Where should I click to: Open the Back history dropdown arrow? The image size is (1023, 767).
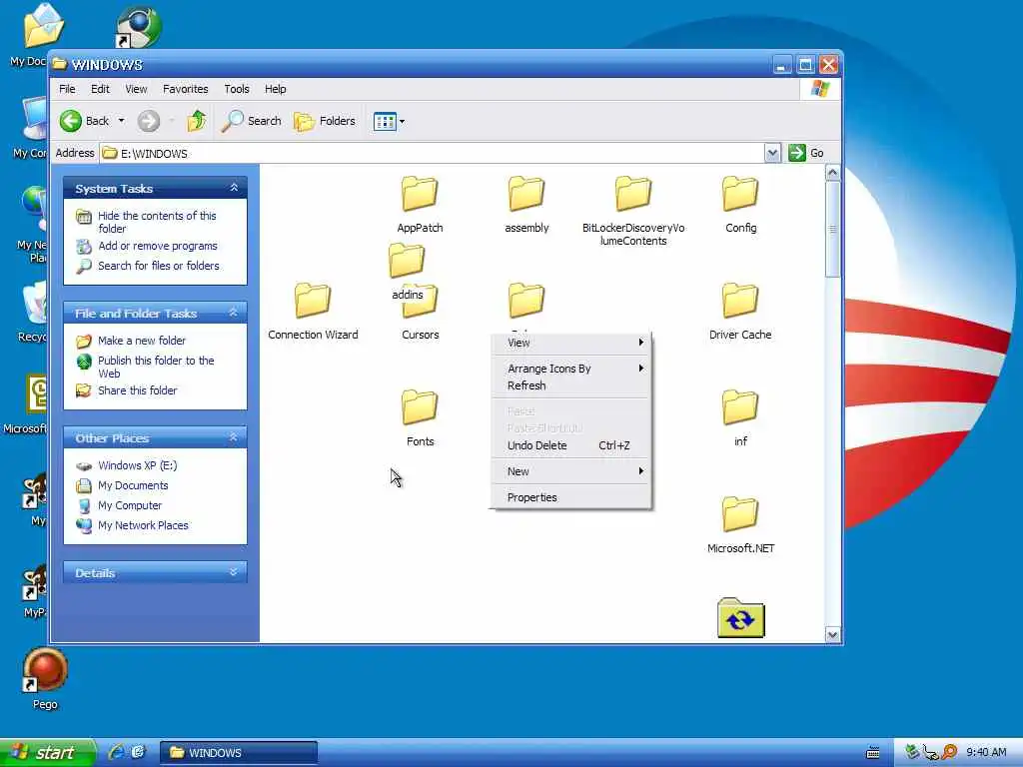(121, 121)
